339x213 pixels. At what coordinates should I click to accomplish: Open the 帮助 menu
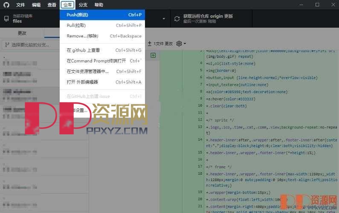pyautogui.click(x=99, y=5)
